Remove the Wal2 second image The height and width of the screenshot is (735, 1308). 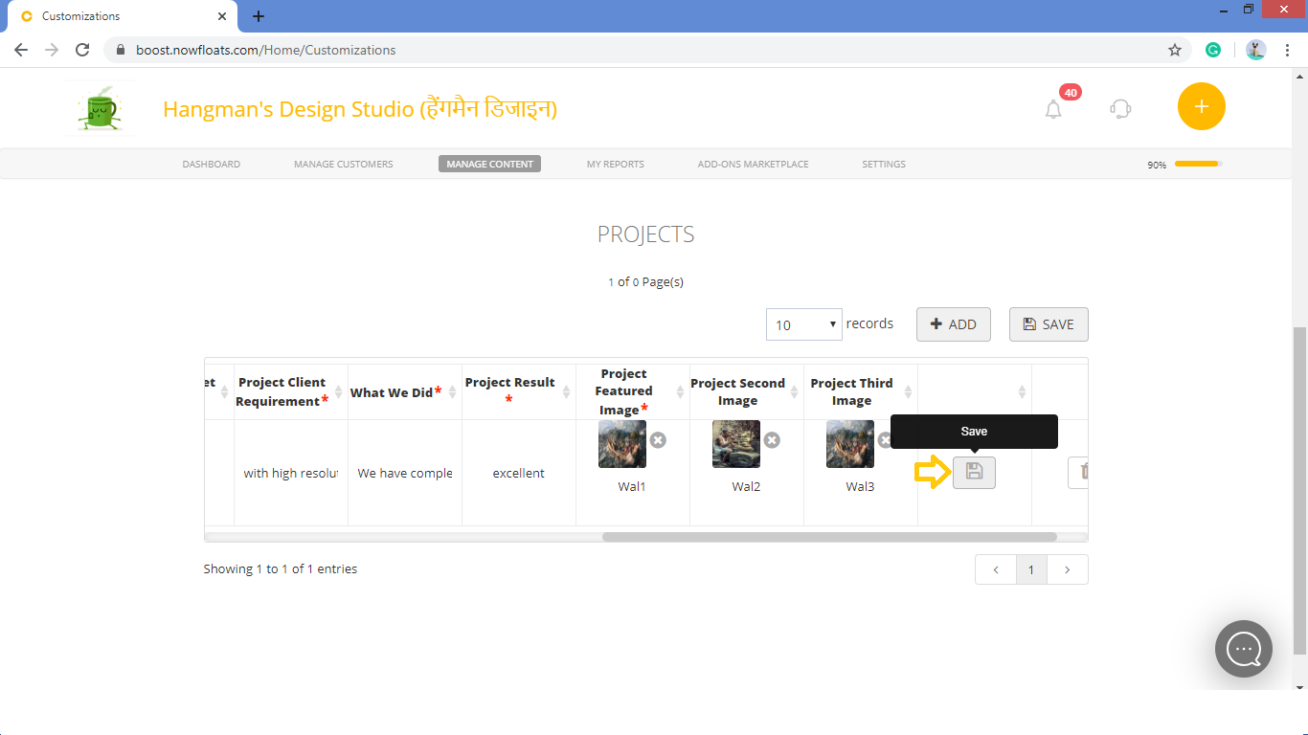tap(772, 440)
